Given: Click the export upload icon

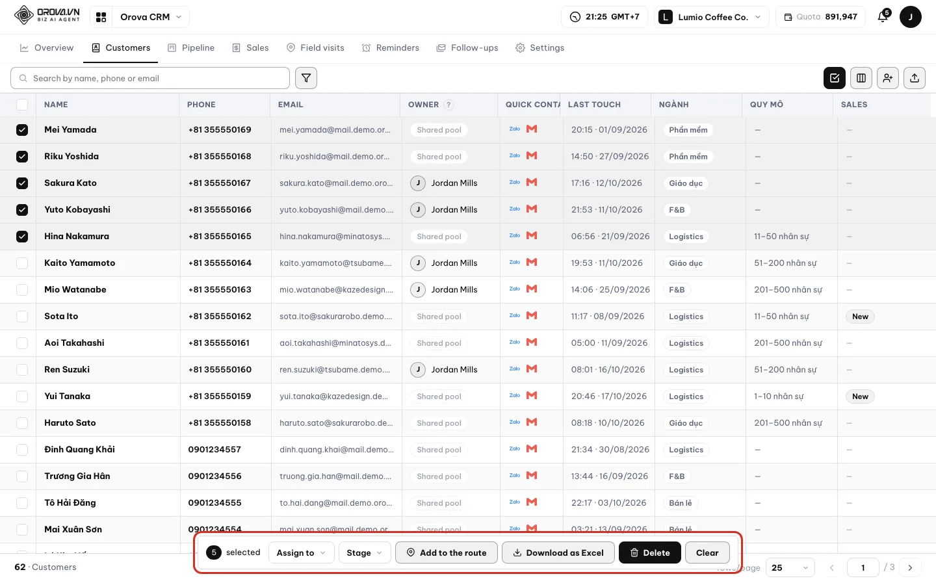Looking at the screenshot, I should (x=915, y=78).
